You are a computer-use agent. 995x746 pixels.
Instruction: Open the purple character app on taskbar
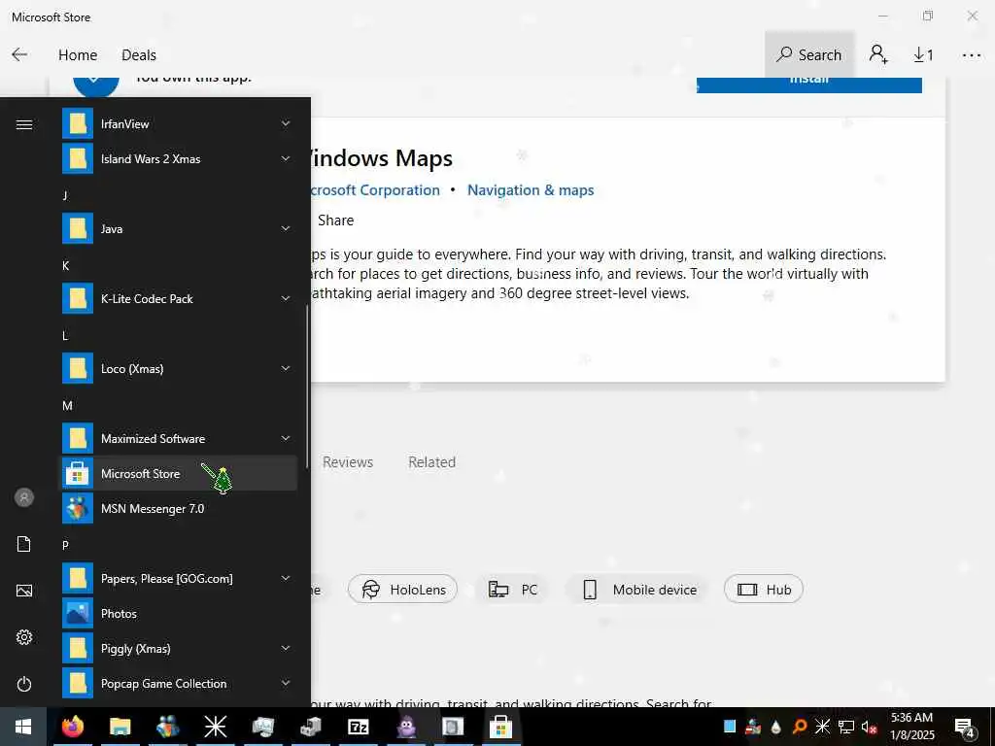tap(406, 727)
